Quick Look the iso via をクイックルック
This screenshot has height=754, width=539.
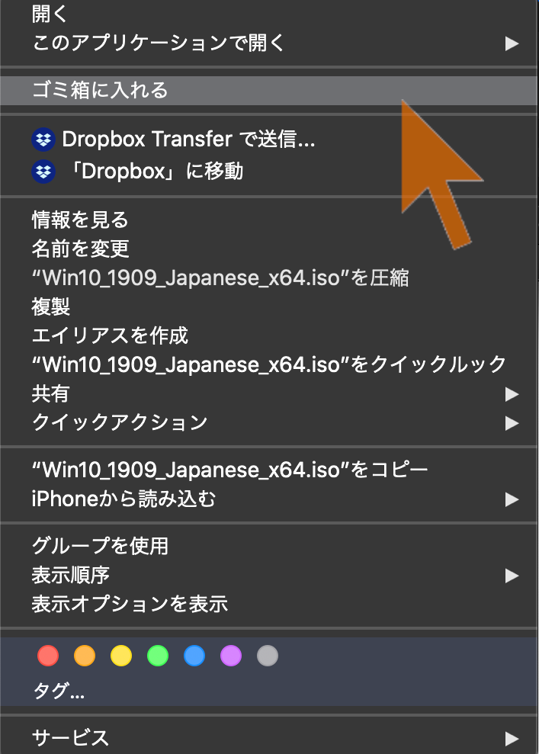coord(268,364)
